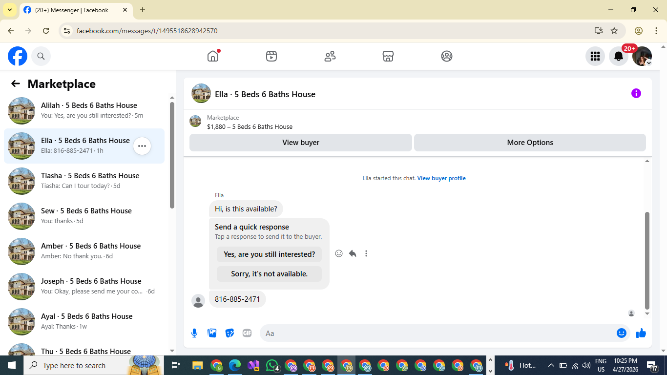Open Task View on taskbar

176,365
